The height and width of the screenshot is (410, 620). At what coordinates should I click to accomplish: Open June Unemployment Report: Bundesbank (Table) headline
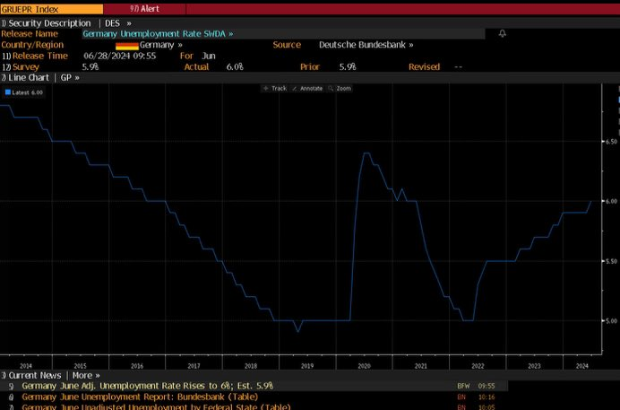pos(140,397)
